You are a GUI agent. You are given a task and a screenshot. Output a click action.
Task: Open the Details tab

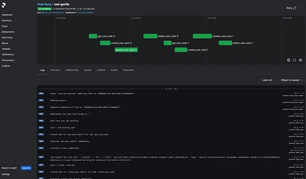[114, 70]
